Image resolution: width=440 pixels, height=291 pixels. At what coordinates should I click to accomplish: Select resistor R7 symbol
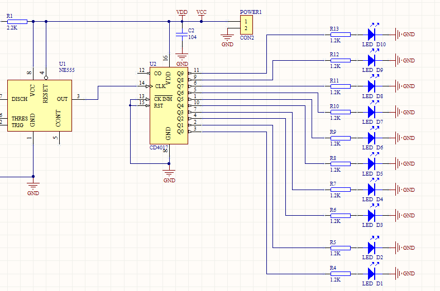coord(341,190)
